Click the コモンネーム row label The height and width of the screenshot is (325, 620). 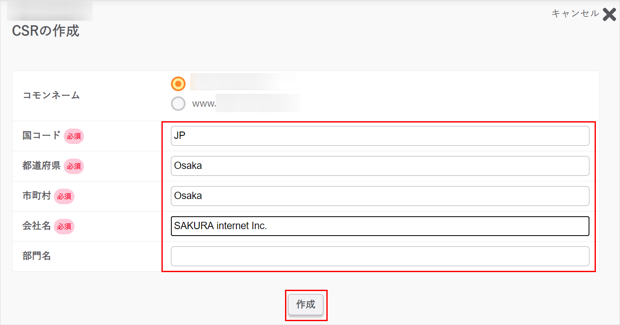tap(51, 95)
